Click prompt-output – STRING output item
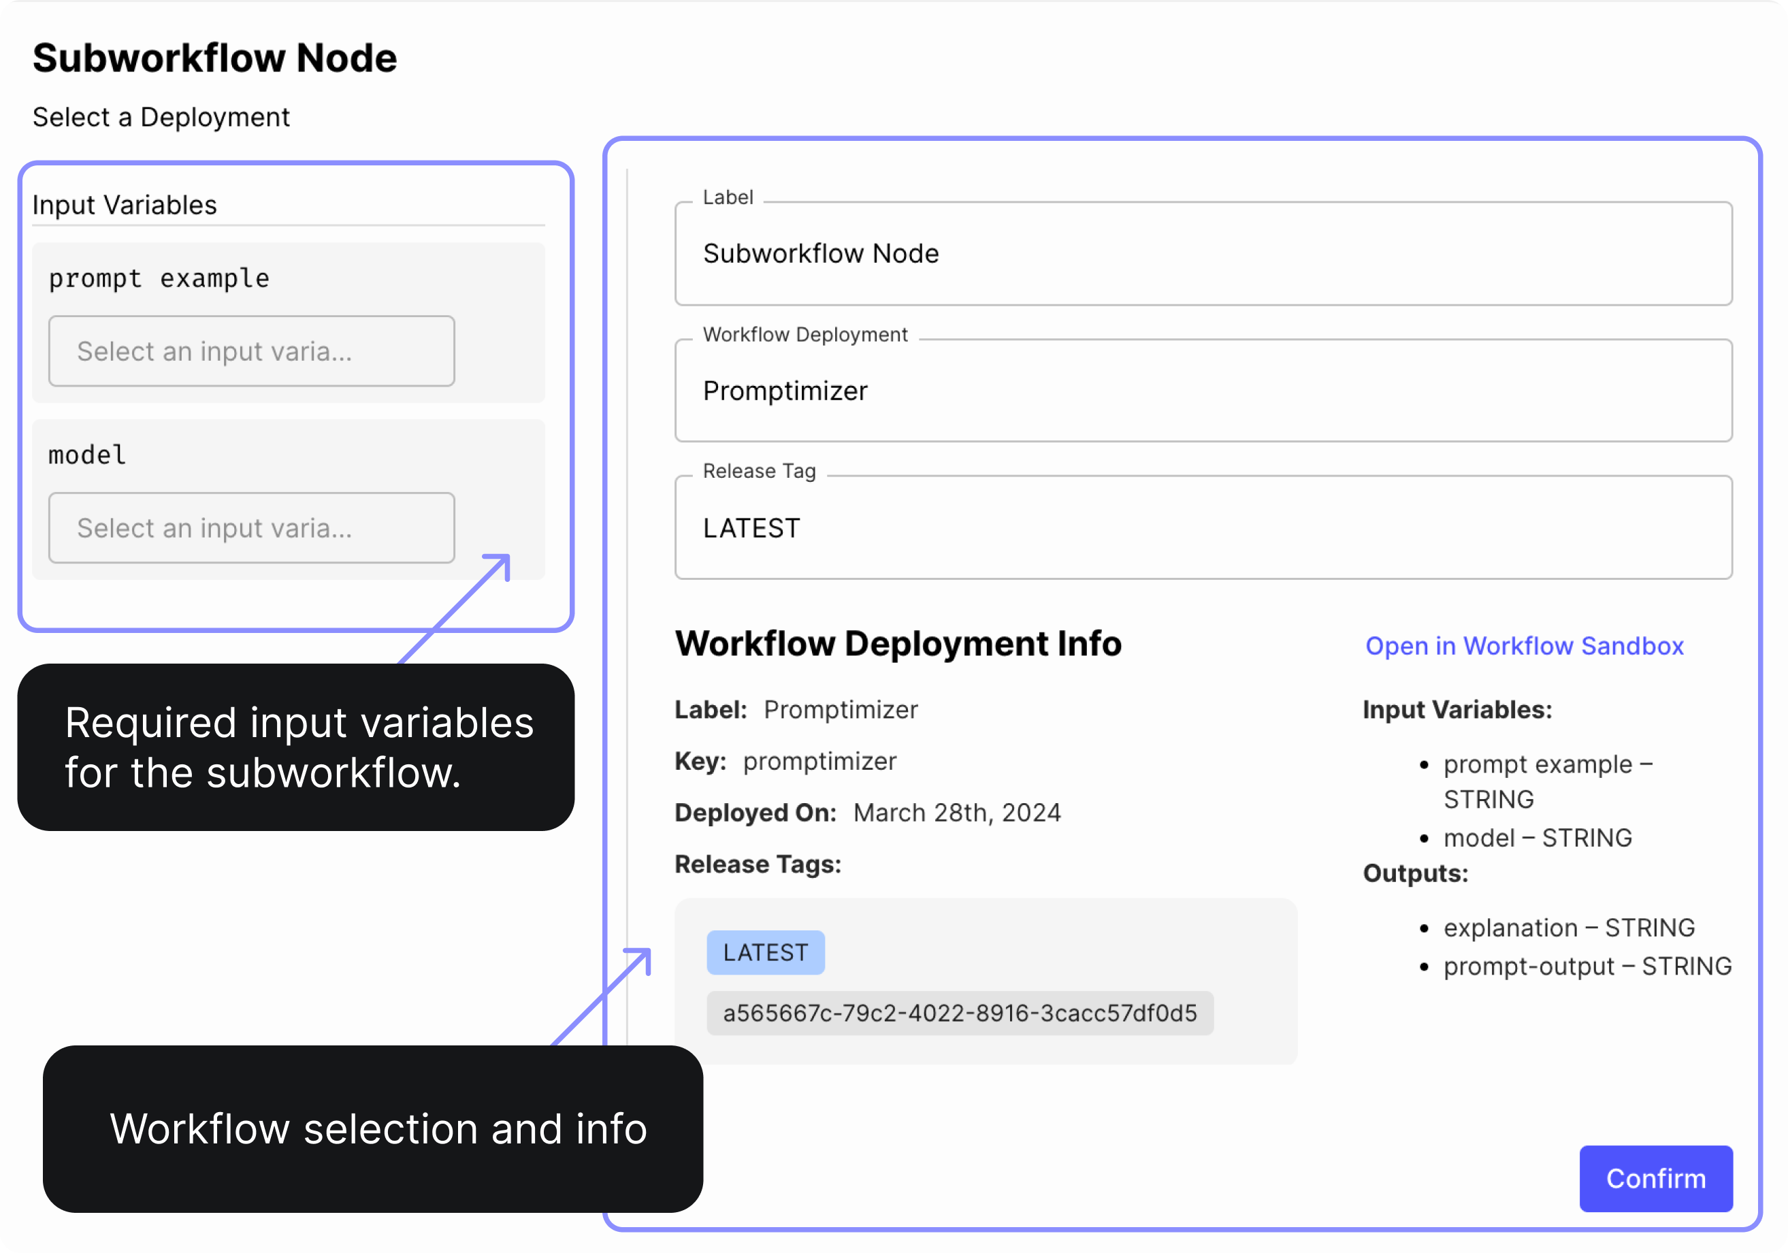The height and width of the screenshot is (1253, 1788). (x=1587, y=966)
